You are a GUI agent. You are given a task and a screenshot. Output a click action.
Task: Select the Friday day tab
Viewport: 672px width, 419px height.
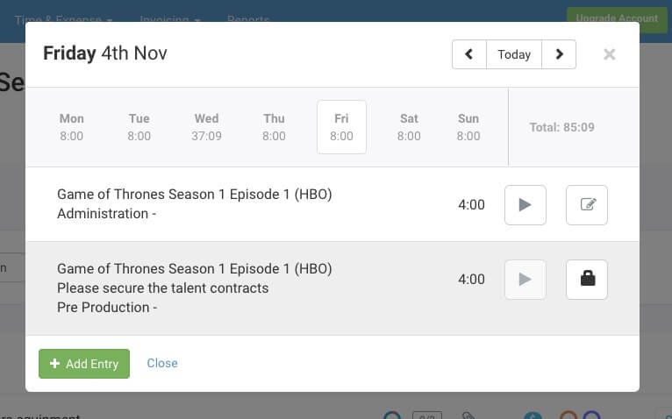coord(341,127)
